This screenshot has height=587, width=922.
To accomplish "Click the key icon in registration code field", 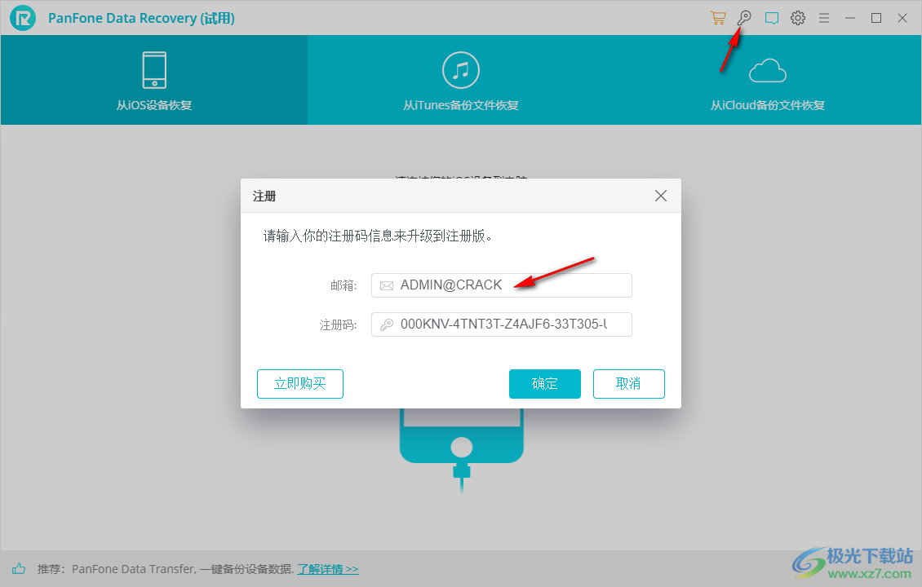I will (386, 324).
